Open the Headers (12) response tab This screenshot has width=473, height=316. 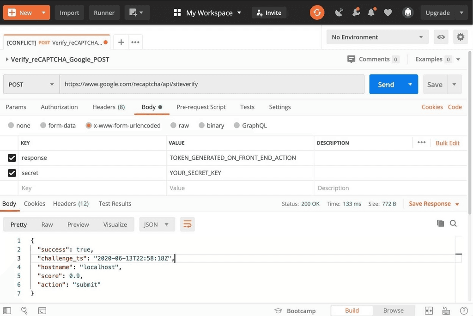click(71, 203)
